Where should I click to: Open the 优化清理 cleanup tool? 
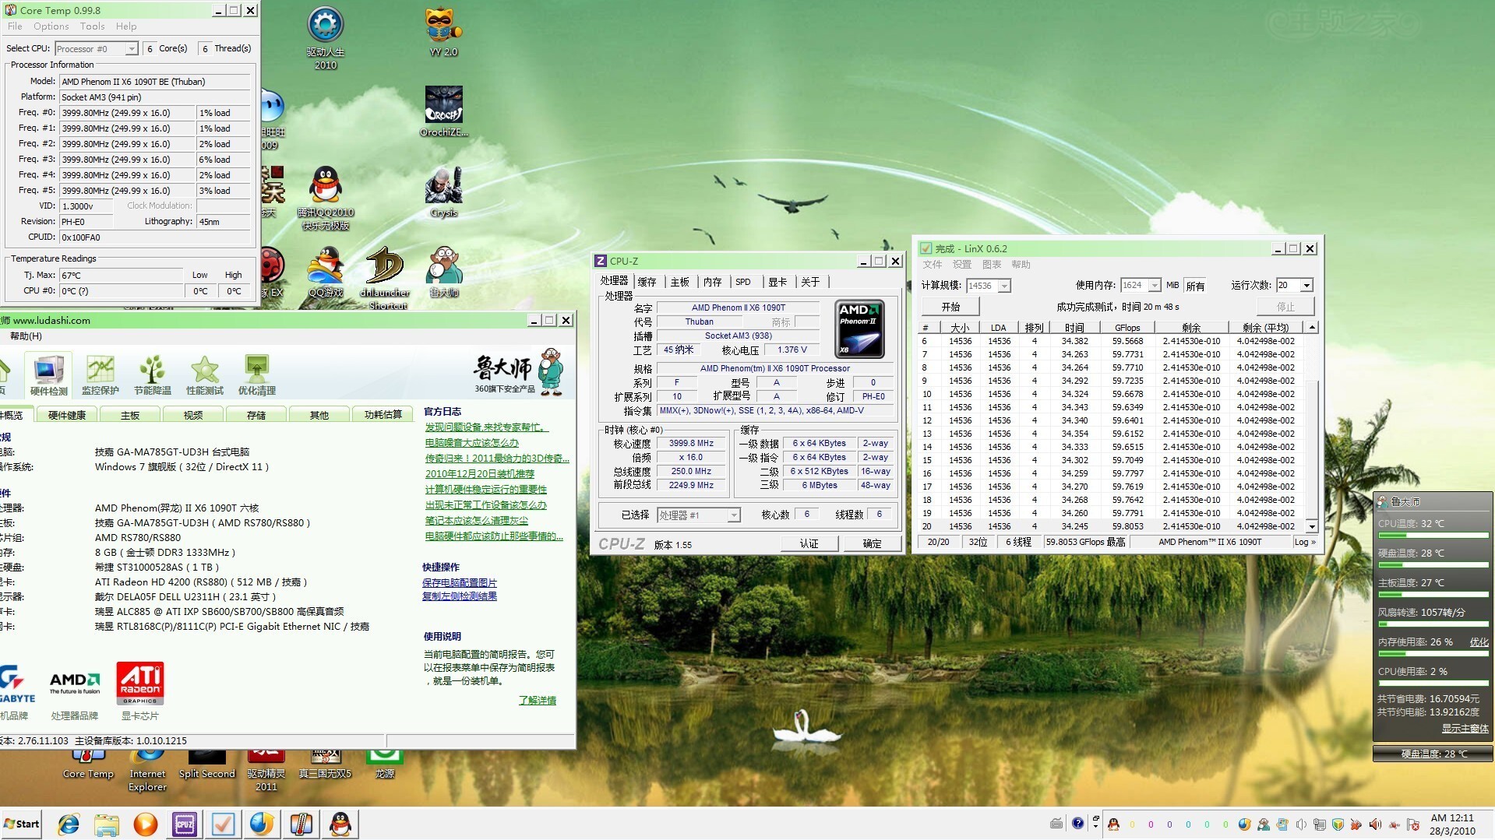(256, 374)
